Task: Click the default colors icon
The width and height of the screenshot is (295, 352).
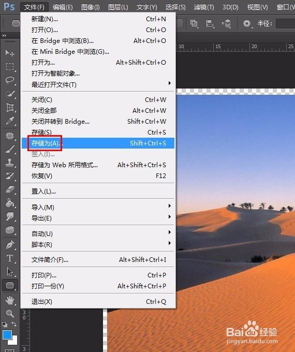Action: pos(5,324)
